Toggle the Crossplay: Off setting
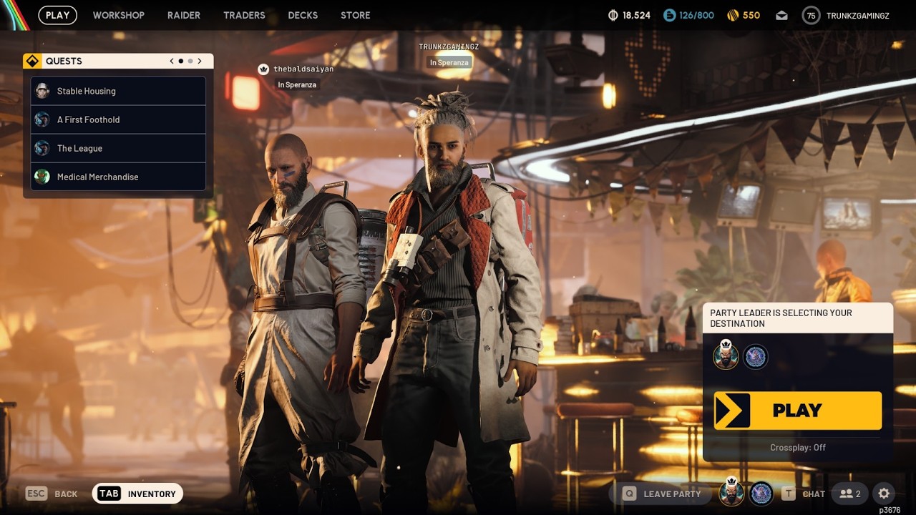Viewport: 916px width, 515px height. (x=798, y=448)
